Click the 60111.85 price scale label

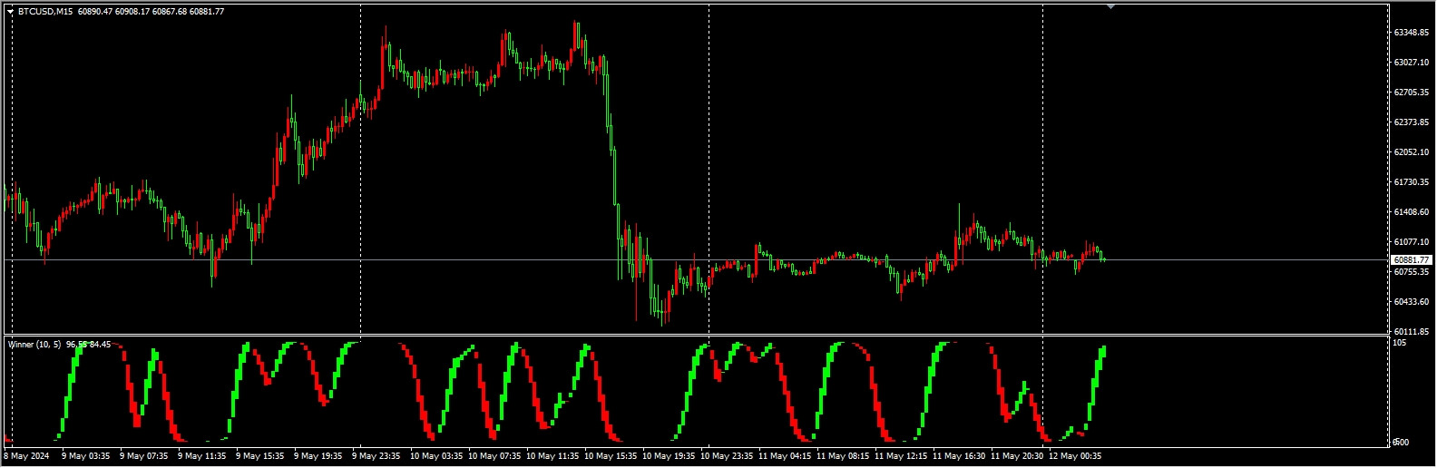1412,332
